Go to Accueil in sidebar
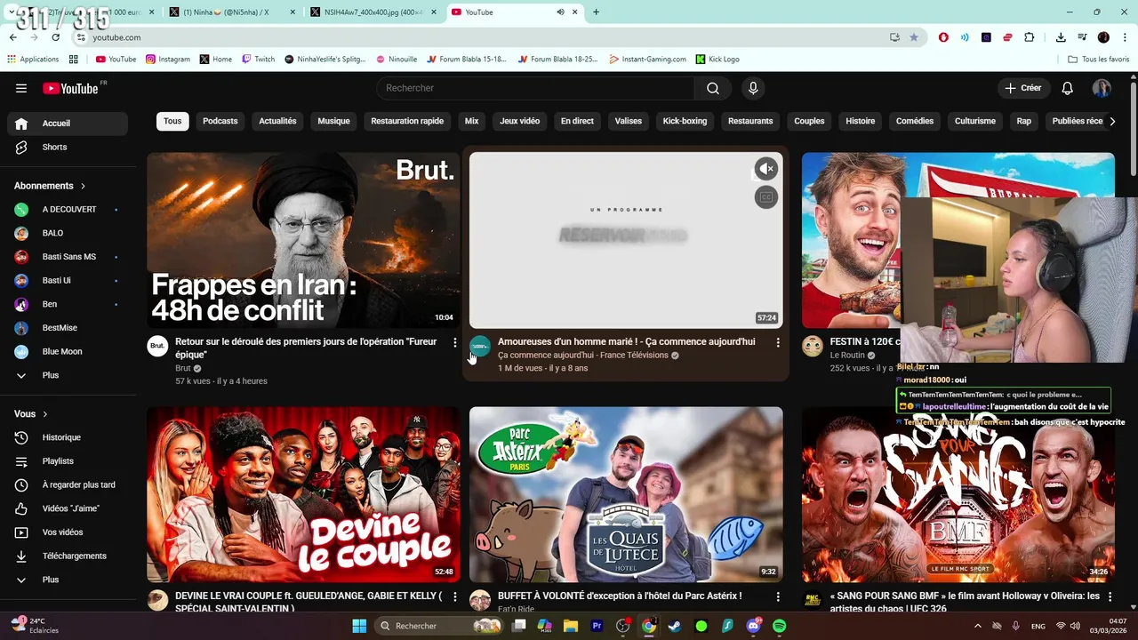This screenshot has width=1138, height=640. point(68,124)
